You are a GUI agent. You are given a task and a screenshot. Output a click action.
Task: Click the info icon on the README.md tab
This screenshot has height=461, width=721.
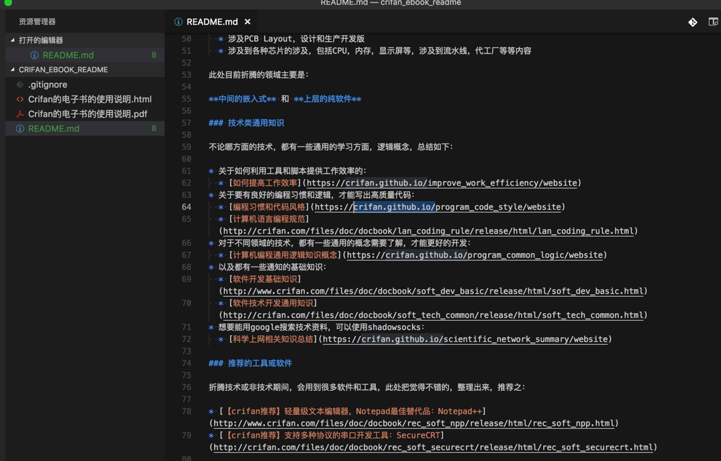[x=179, y=21]
